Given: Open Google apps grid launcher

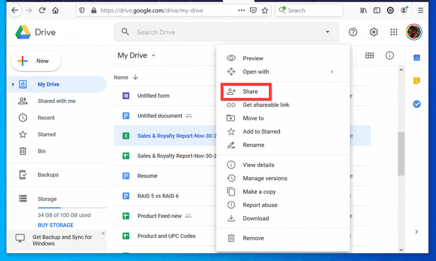Looking at the screenshot, I should click(x=393, y=32).
